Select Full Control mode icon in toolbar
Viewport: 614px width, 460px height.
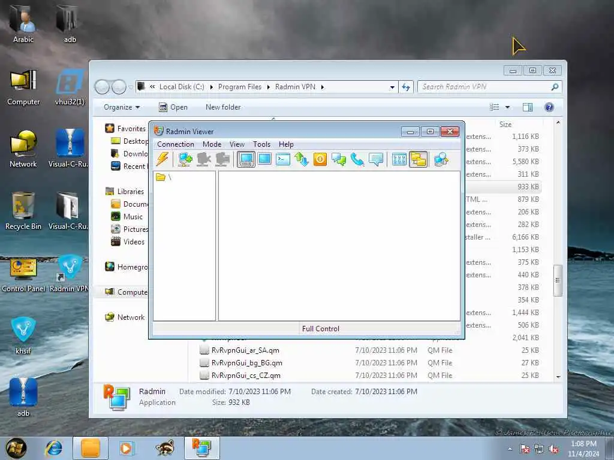[246, 159]
